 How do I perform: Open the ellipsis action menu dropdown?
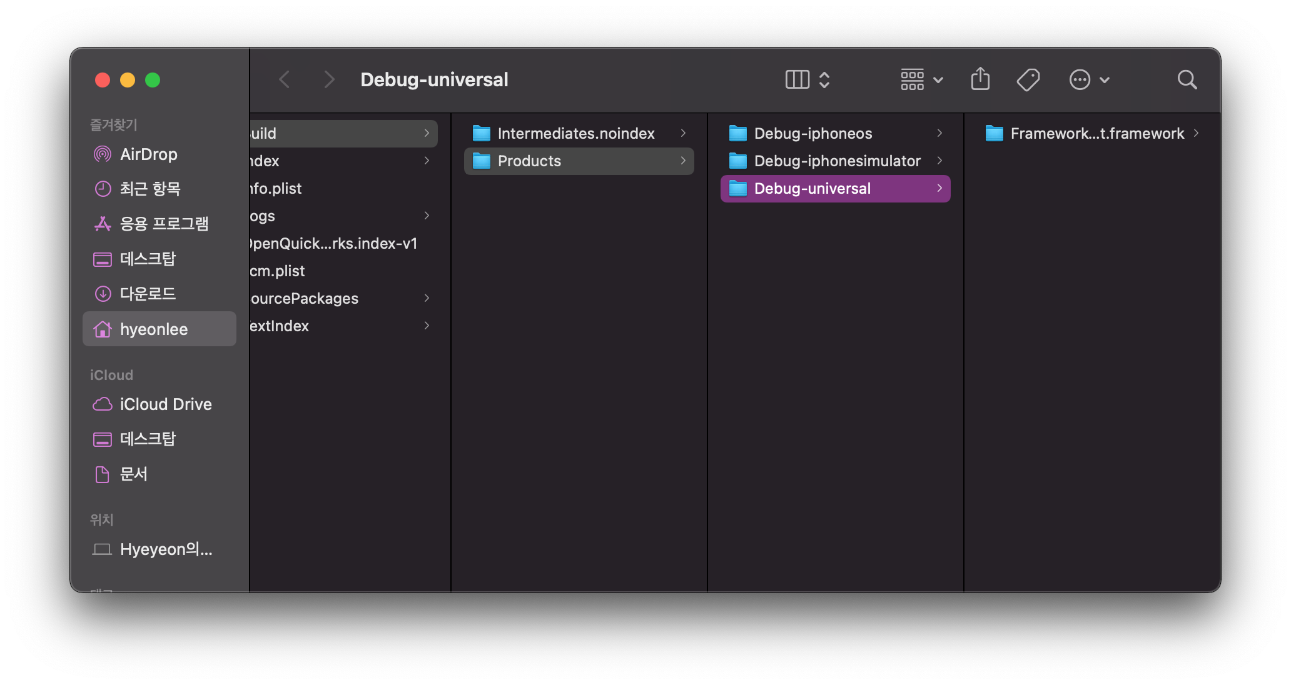(1089, 79)
